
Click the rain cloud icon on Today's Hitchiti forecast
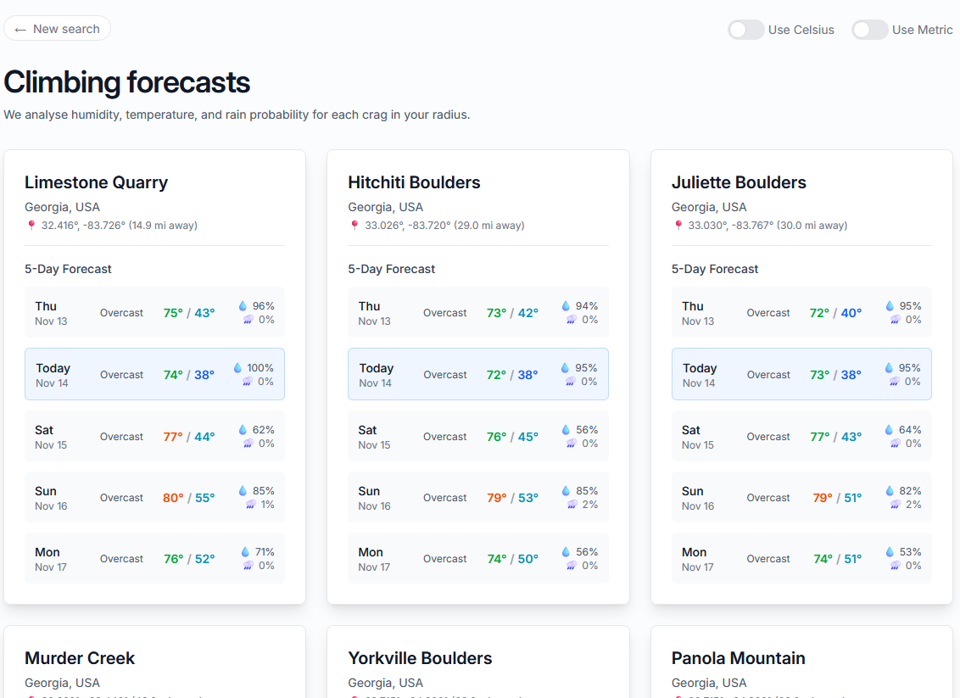click(569, 381)
